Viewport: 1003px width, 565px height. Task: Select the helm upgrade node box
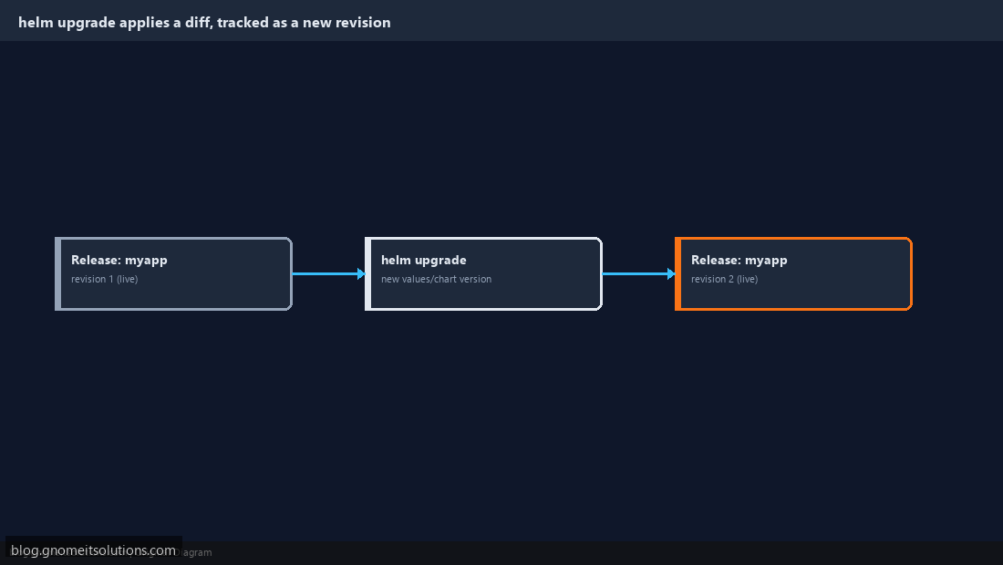[x=483, y=273]
